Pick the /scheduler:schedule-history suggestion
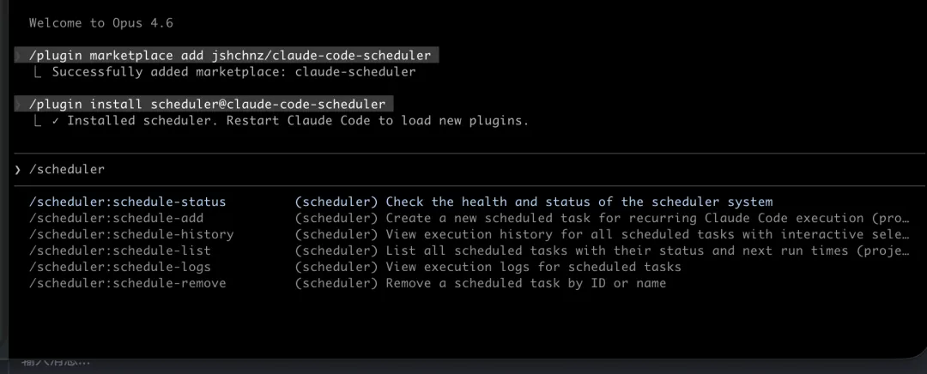The width and height of the screenshot is (927, 374). (131, 234)
